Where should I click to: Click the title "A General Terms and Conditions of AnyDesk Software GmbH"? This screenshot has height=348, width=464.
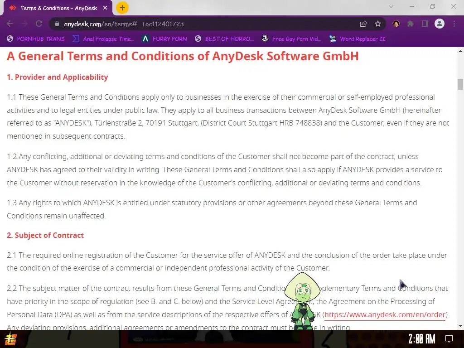pyautogui.click(x=183, y=56)
